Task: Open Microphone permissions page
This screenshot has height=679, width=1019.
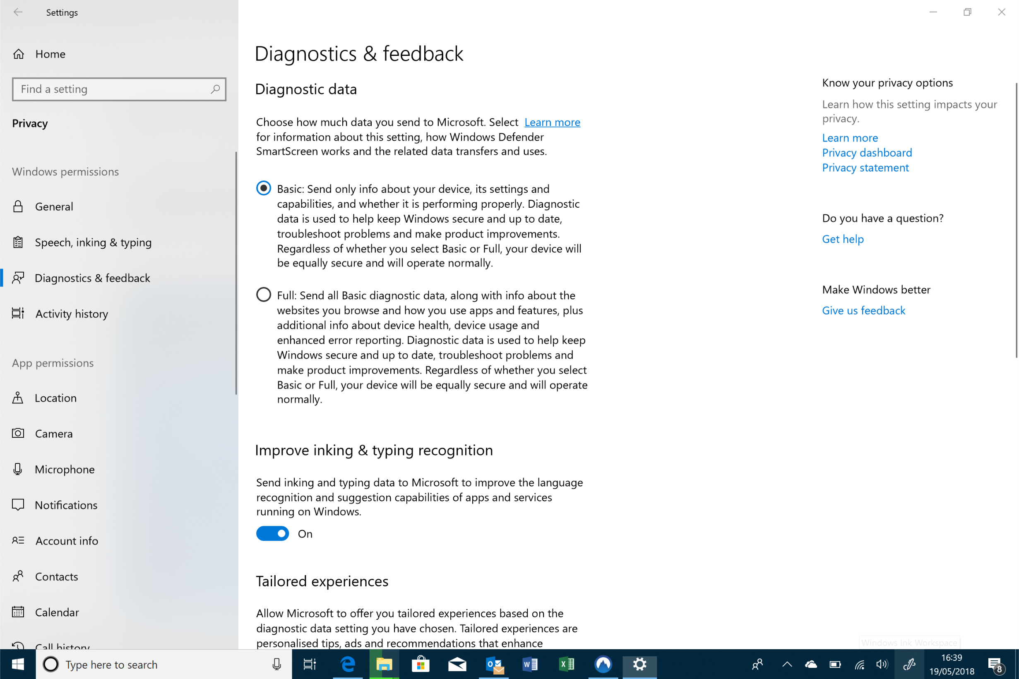Action: [65, 469]
